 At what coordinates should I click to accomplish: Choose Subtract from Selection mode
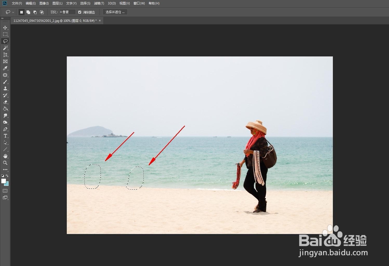(35, 12)
